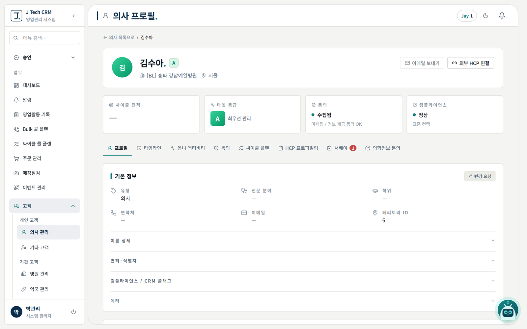Screen dimensions: 527x329
Task: Click 변경 요청 button
Action: (x=480, y=176)
